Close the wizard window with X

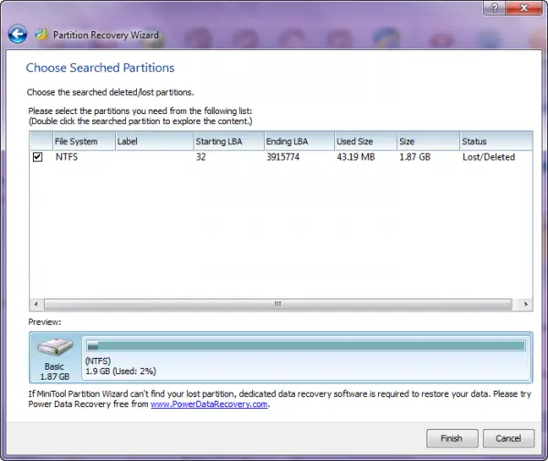pos(523,7)
